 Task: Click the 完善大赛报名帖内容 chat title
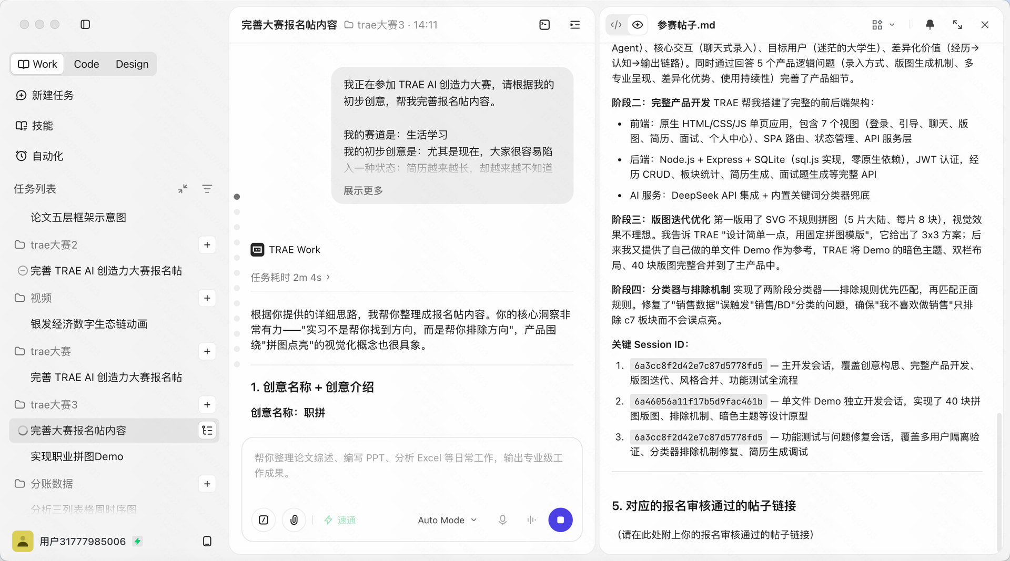coord(289,25)
